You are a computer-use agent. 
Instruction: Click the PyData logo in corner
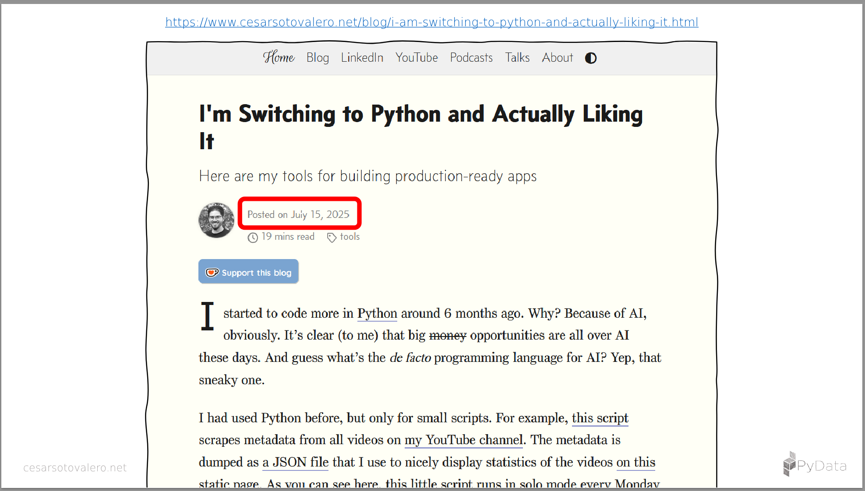(815, 465)
